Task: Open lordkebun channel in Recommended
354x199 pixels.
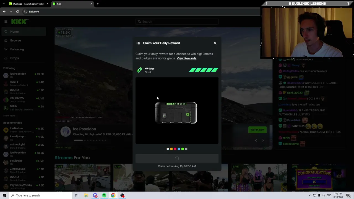Action: (x=23, y=130)
